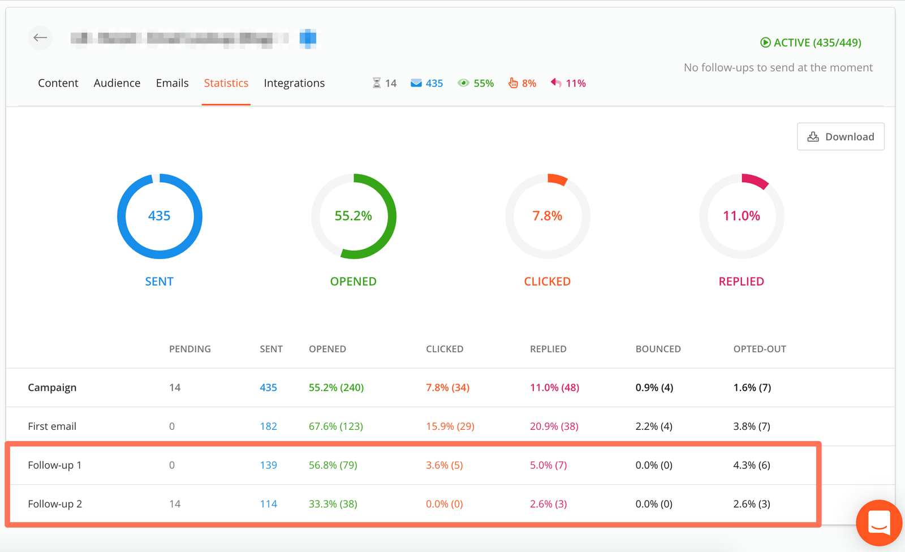Click the envelope sent count icon
This screenshot has width=905, height=552.
pyautogui.click(x=416, y=83)
